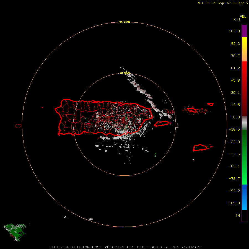
Task: Click the purple segment of the velocity color bar
Action: point(244,31)
